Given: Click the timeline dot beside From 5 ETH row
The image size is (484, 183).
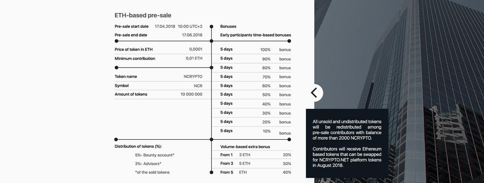Looking at the screenshot, I should pyautogui.click(x=211, y=172).
